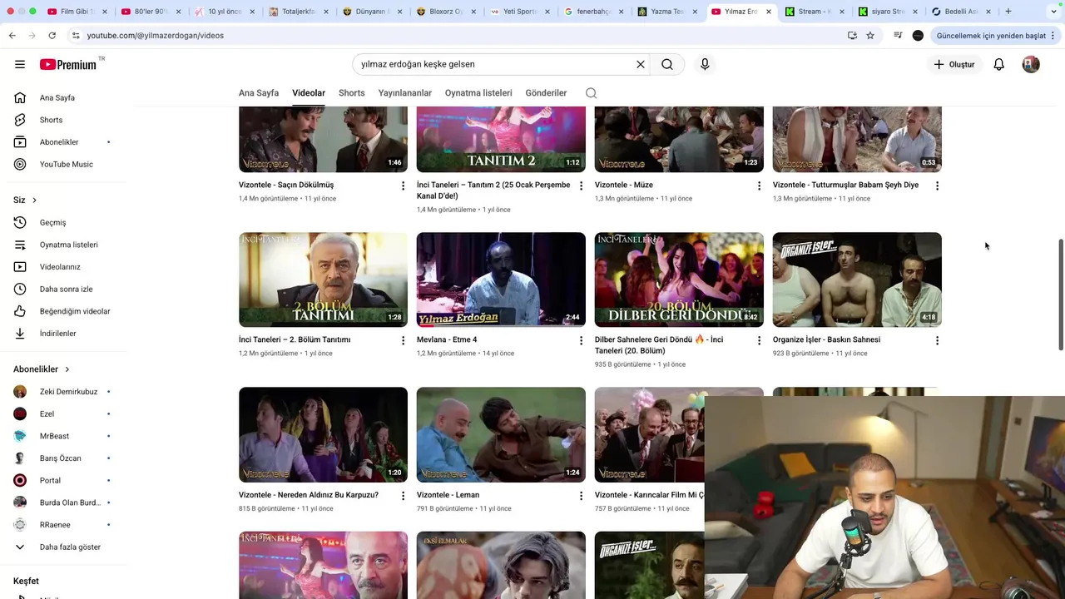
Task: Click the page vertical scrollbar thumb
Action: [1061, 295]
